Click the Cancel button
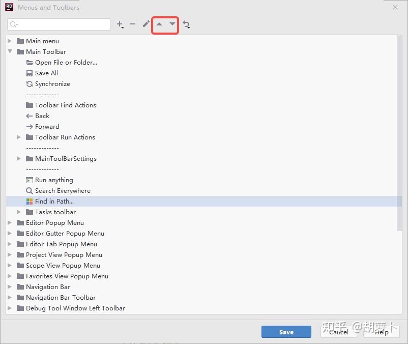This screenshot has width=408, height=344. (x=338, y=331)
